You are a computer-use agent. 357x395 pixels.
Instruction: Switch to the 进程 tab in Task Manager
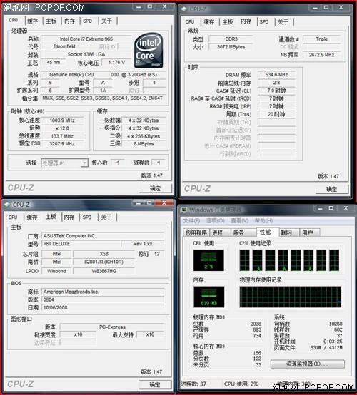(x=218, y=232)
